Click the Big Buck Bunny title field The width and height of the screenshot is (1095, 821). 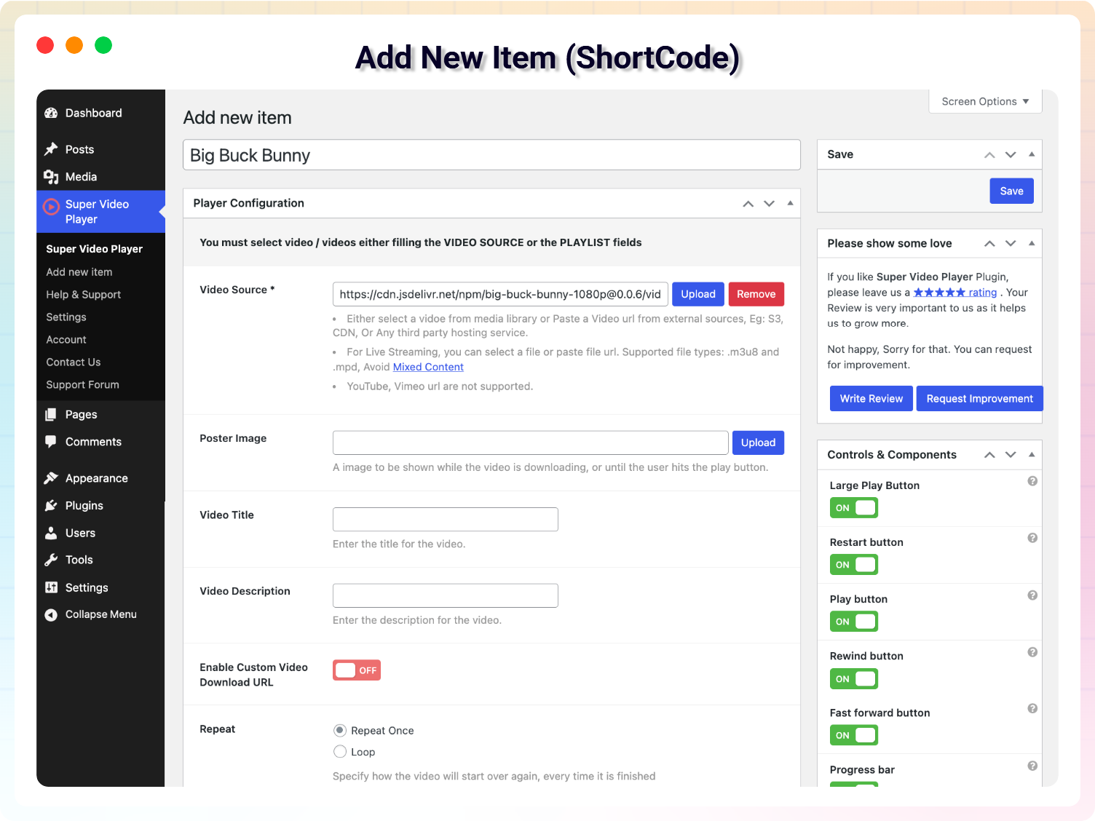(x=491, y=155)
